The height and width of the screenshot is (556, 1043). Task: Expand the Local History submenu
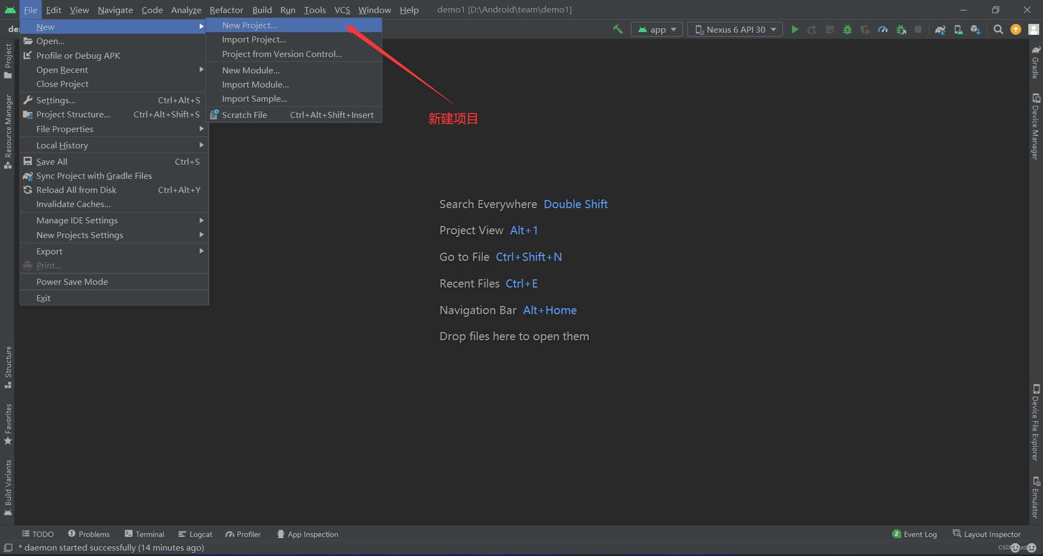click(x=114, y=145)
